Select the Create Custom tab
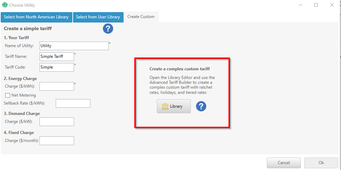 pos(141,17)
